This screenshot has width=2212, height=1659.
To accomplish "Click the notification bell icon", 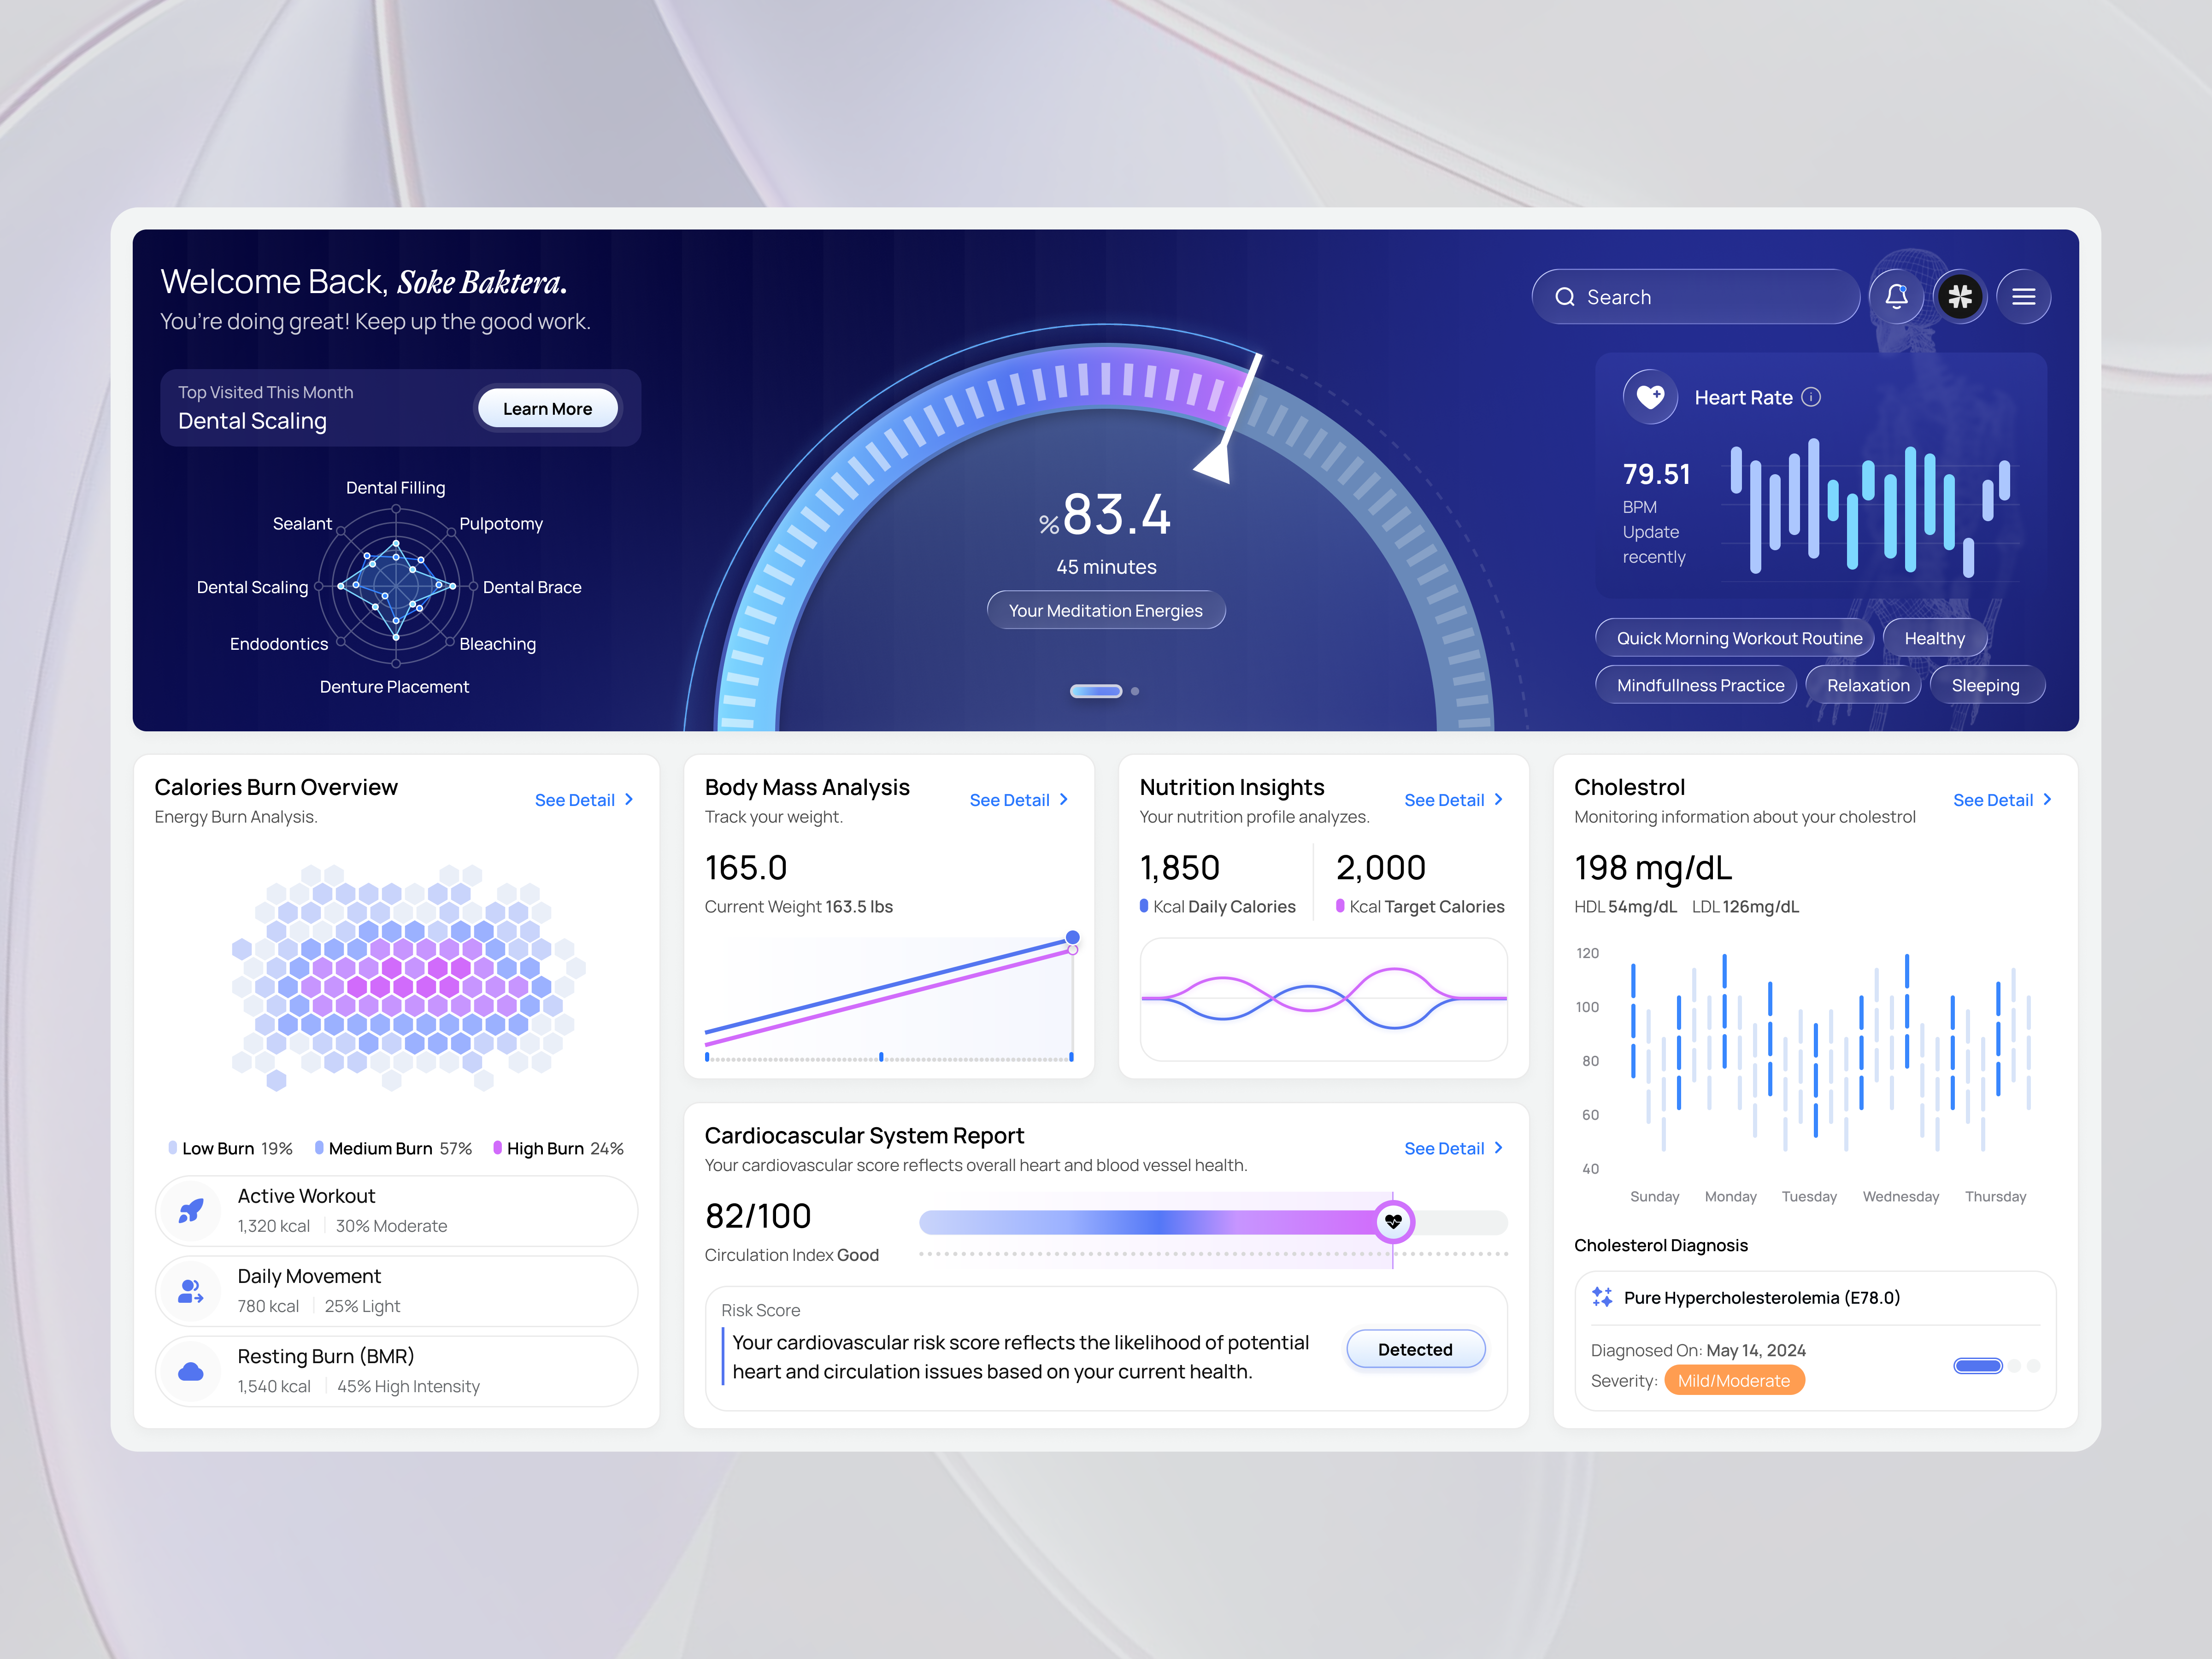I will (1896, 296).
